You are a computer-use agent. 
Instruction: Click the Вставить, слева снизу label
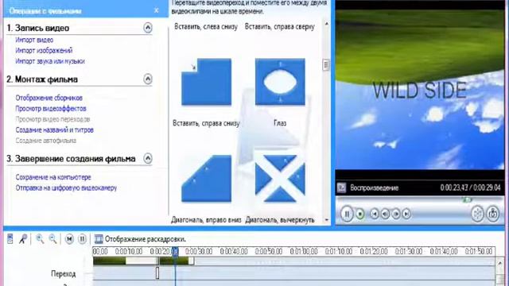pyautogui.click(x=206, y=26)
